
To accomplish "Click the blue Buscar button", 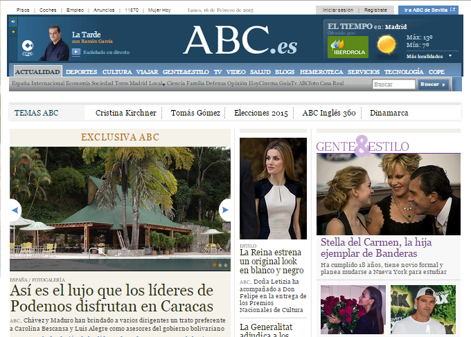I will coord(433,84).
